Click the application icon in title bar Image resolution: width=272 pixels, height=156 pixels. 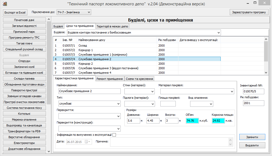coord(5,4)
